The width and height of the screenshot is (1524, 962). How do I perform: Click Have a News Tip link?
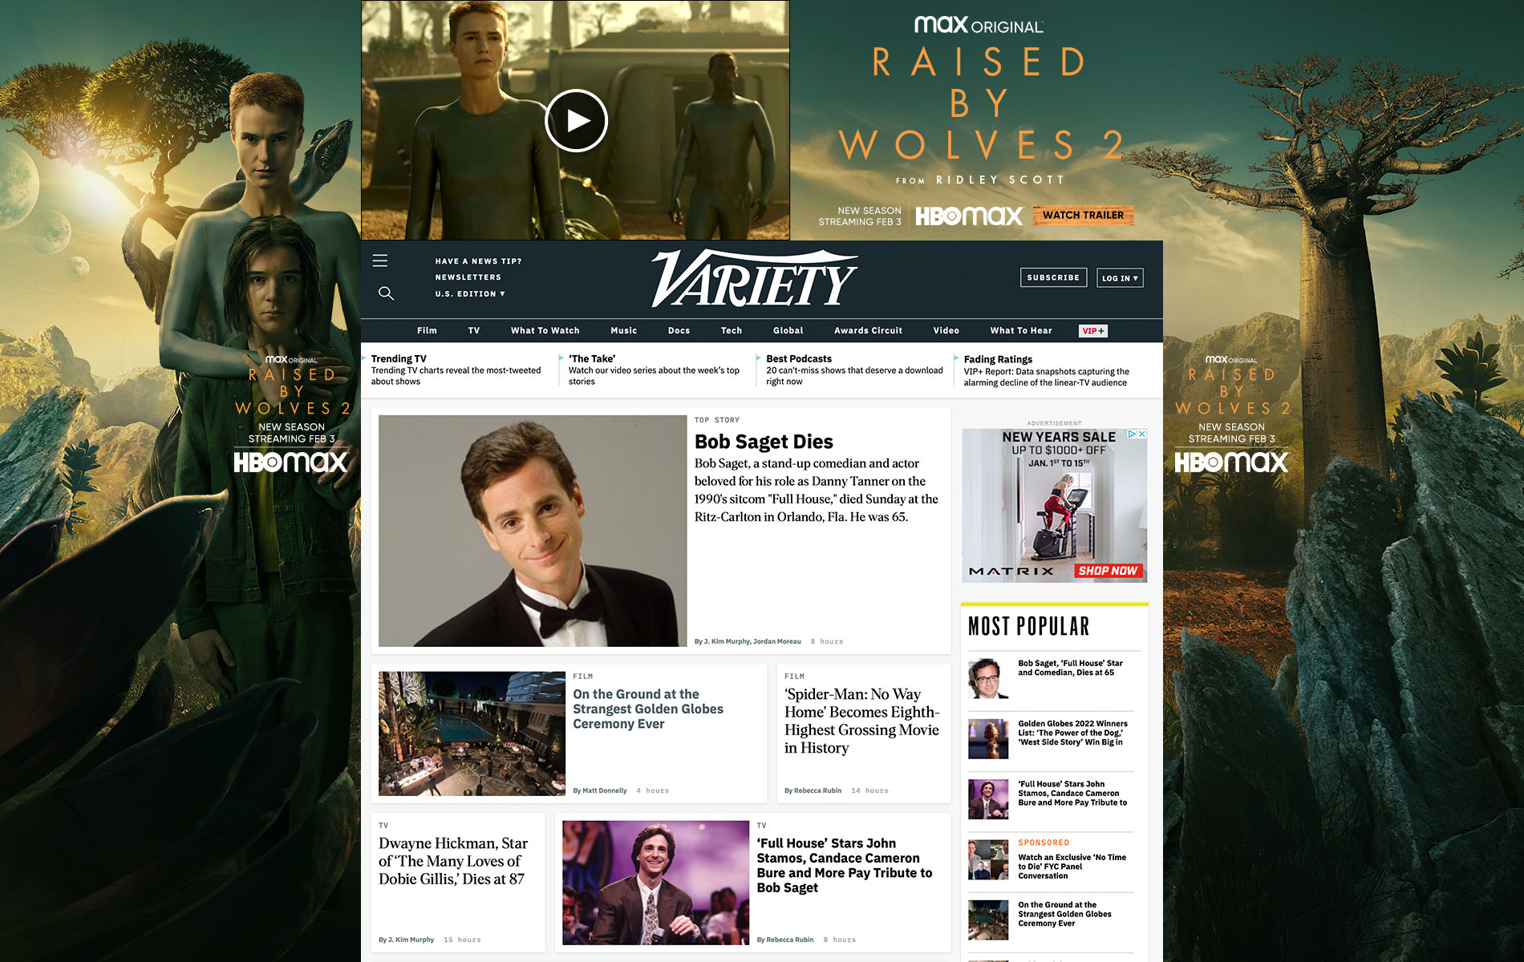click(x=478, y=261)
